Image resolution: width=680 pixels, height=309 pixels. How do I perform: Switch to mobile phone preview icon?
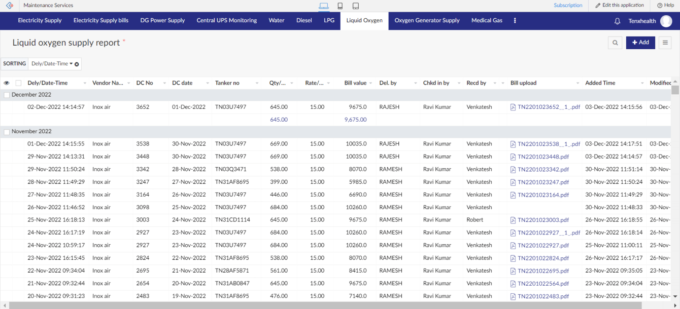(340, 6)
